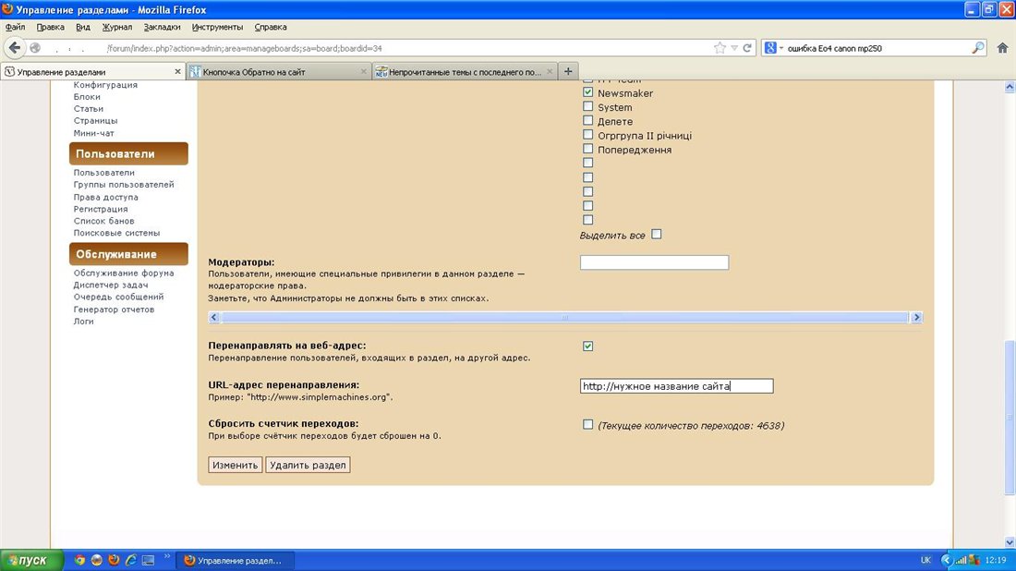Open a new tab with the plus button

pos(568,71)
